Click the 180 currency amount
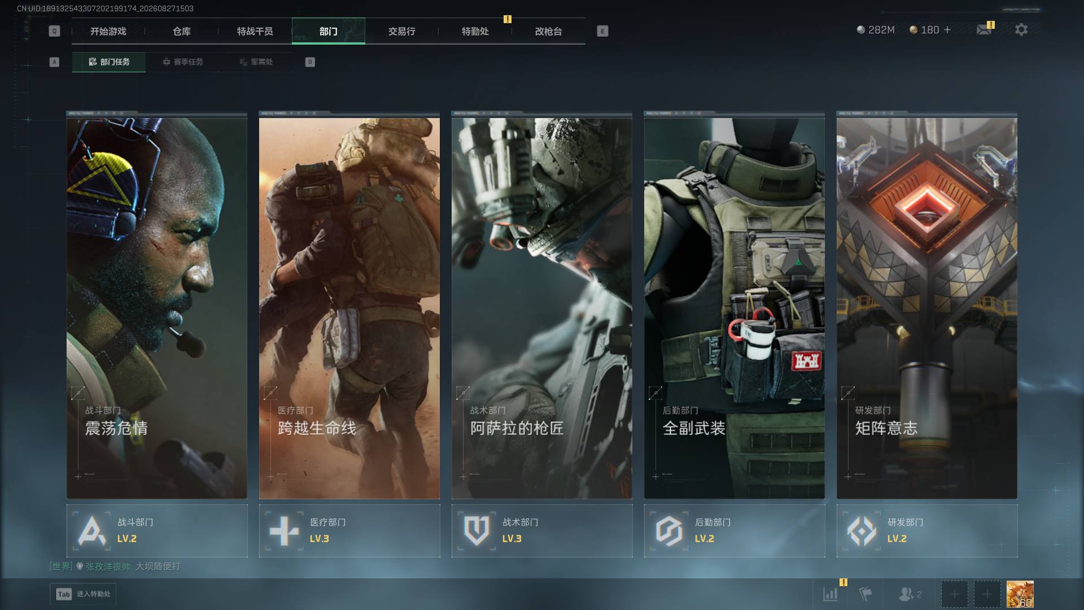This screenshot has height=610, width=1084. coord(930,30)
